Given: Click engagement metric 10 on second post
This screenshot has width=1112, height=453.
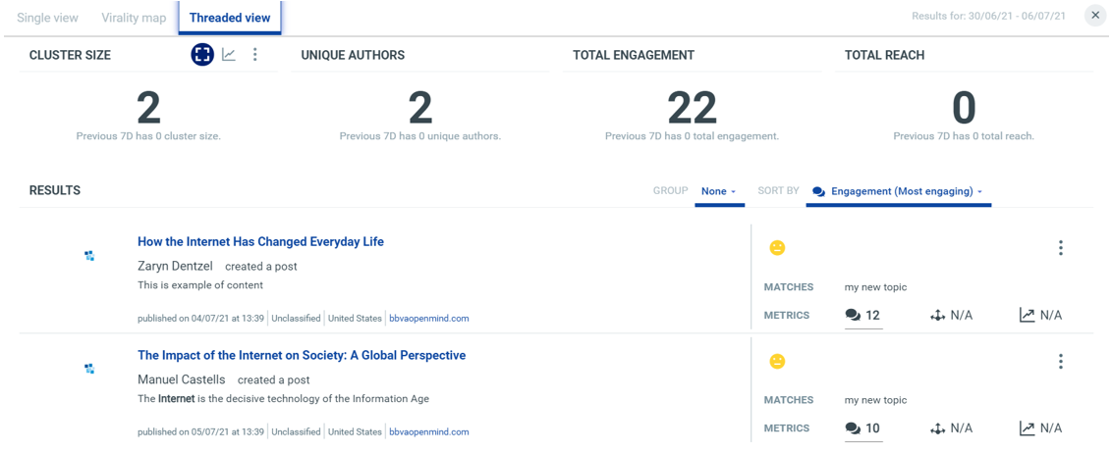Looking at the screenshot, I should point(862,428).
